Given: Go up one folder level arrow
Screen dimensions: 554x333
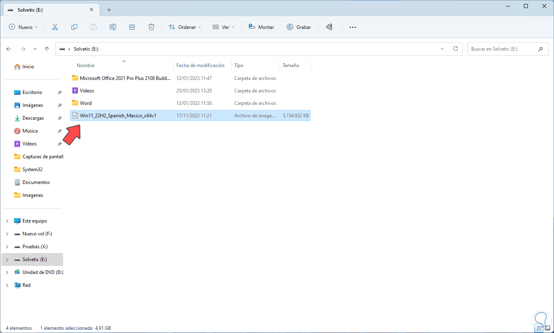Looking at the screenshot, I should (x=47, y=49).
